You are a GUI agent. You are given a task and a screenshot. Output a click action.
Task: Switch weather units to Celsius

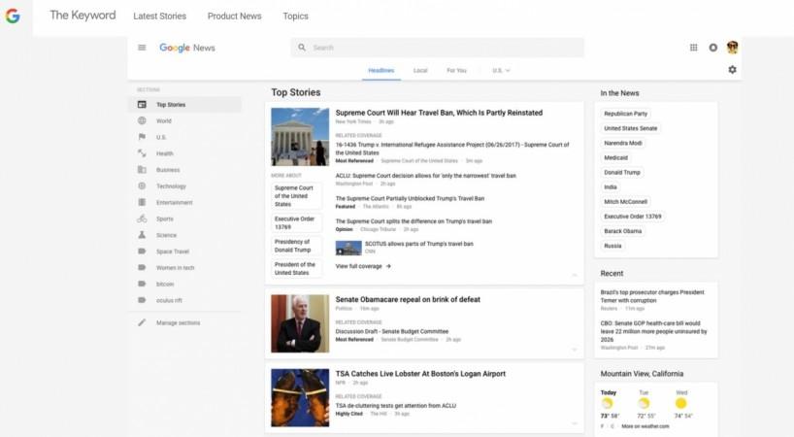point(612,426)
